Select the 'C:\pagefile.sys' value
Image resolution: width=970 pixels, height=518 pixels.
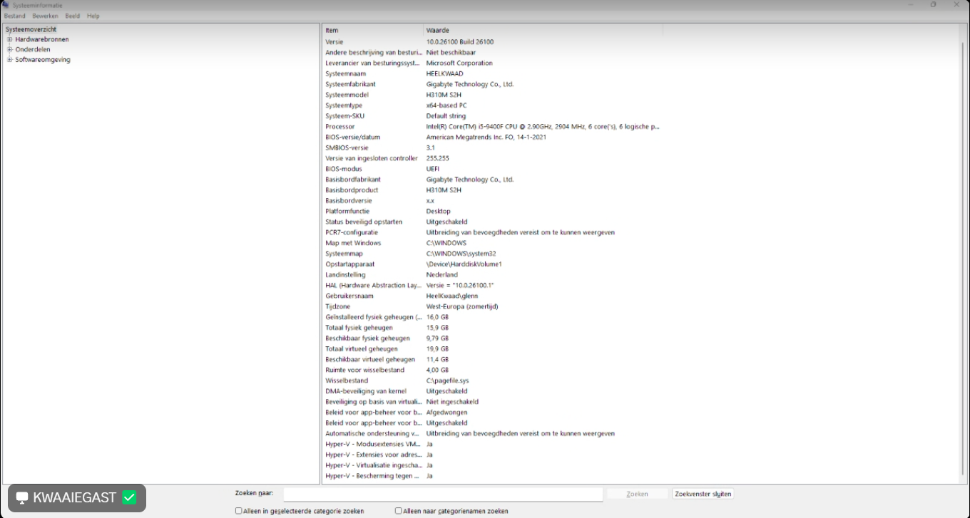click(448, 380)
